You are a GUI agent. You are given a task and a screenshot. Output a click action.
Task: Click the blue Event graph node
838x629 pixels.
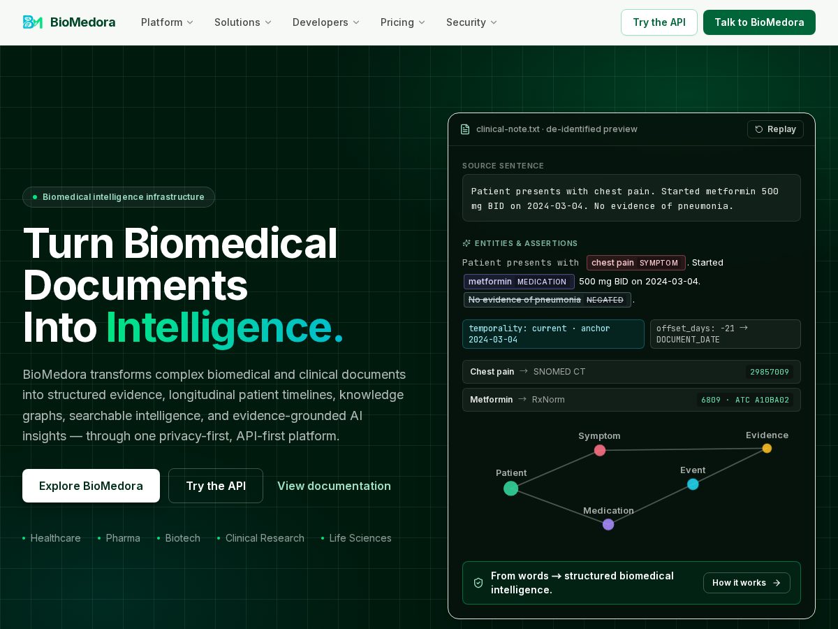pos(693,484)
